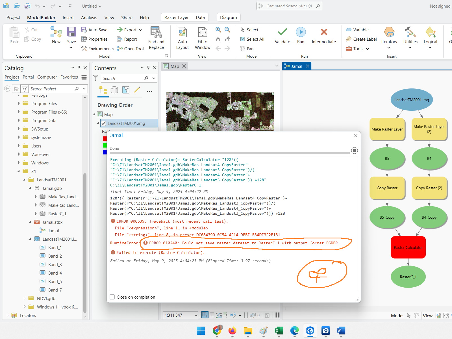Image resolution: width=452 pixels, height=339 pixels.
Task: Switch to the ModelBuilder ribbon tab
Action: (41, 18)
